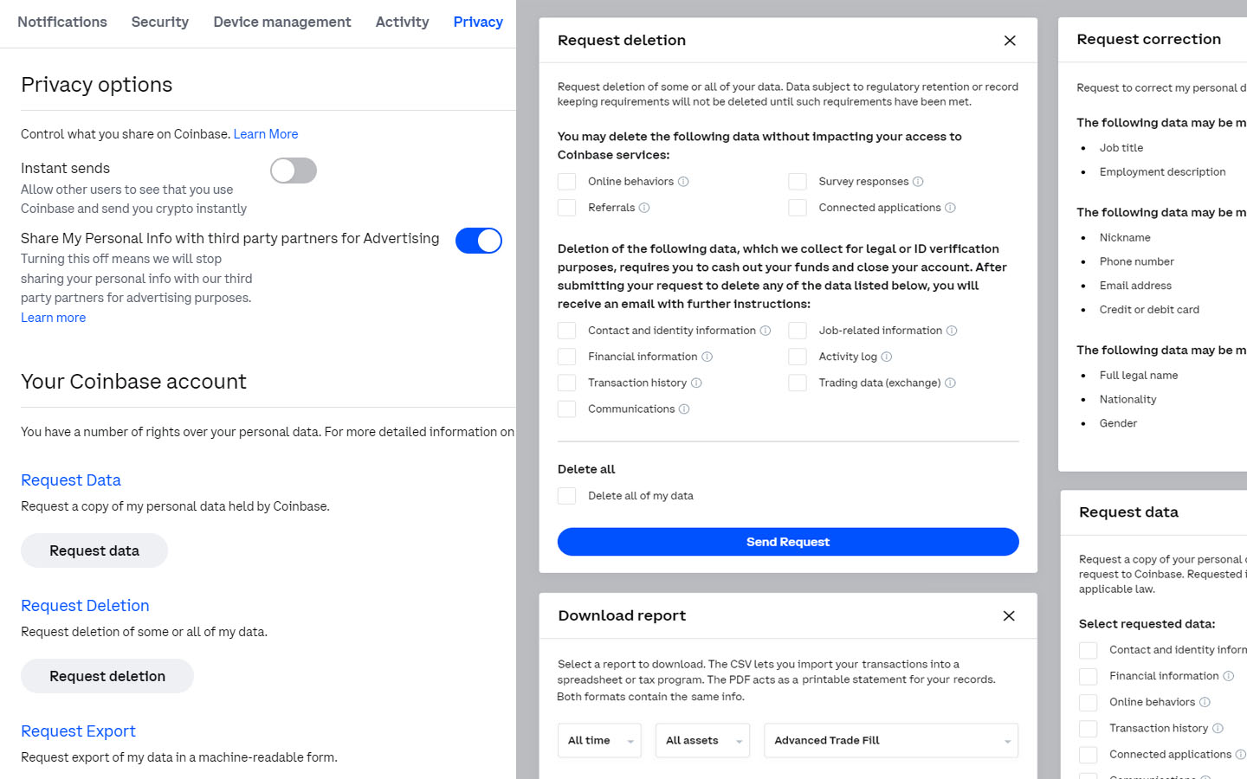Check the Job-related information checkbox

click(798, 331)
